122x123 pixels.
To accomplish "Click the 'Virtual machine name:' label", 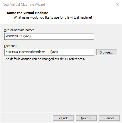I will (x=19, y=30).
